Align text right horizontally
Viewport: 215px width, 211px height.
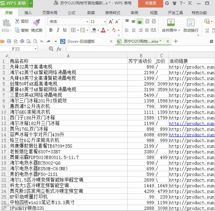click(140, 30)
